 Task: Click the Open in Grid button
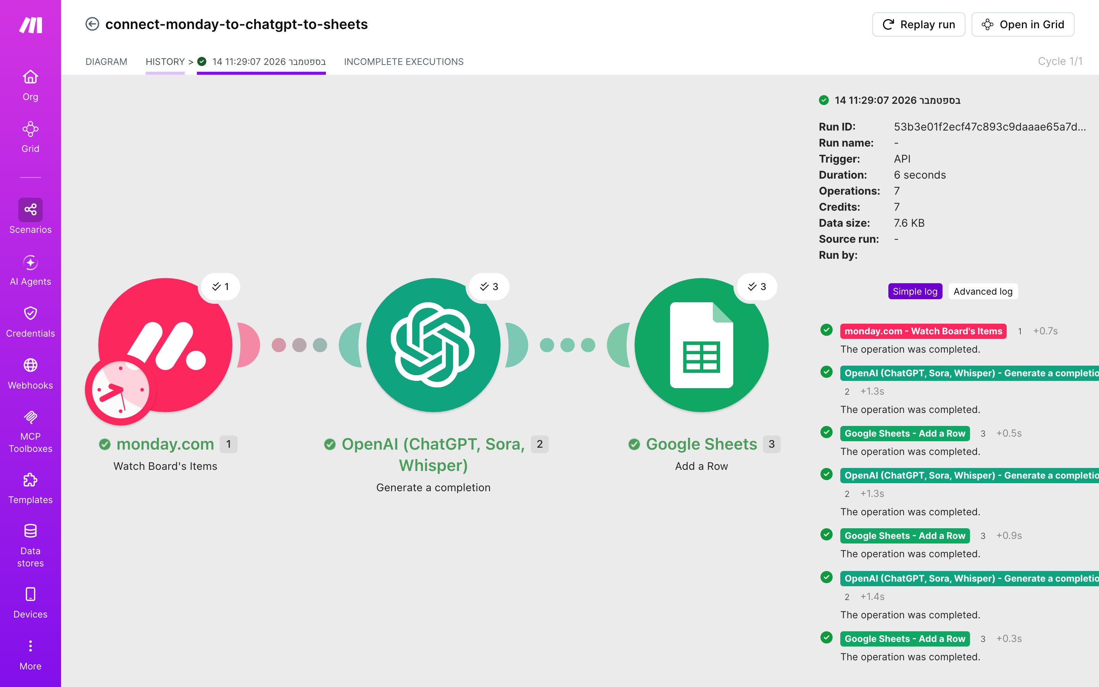[x=1023, y=24]
